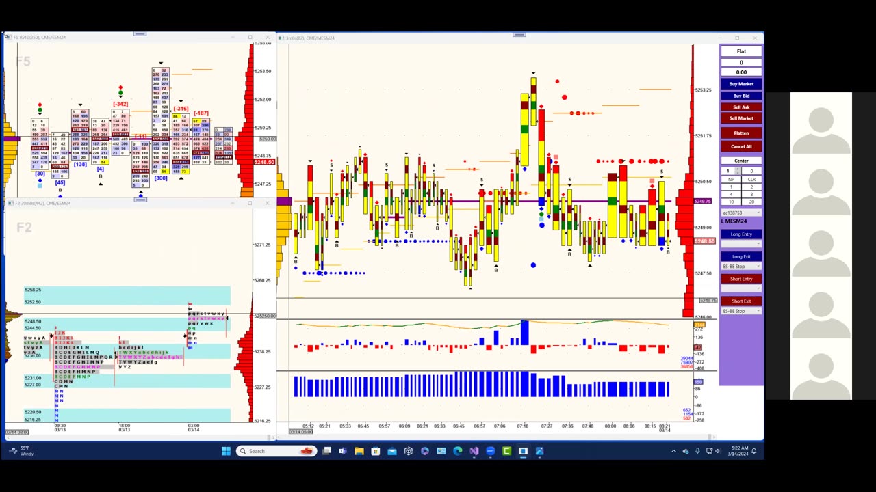Click the microphone tray icon
876x492 pixels.
point(697,451)
